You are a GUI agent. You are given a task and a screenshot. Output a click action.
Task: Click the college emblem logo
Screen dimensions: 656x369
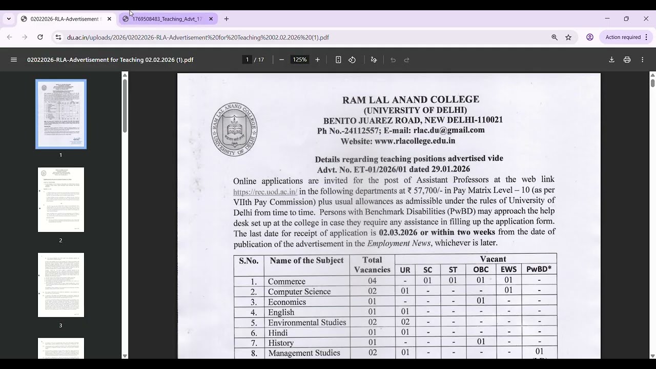pyautogui.click(x=234, y=130)
